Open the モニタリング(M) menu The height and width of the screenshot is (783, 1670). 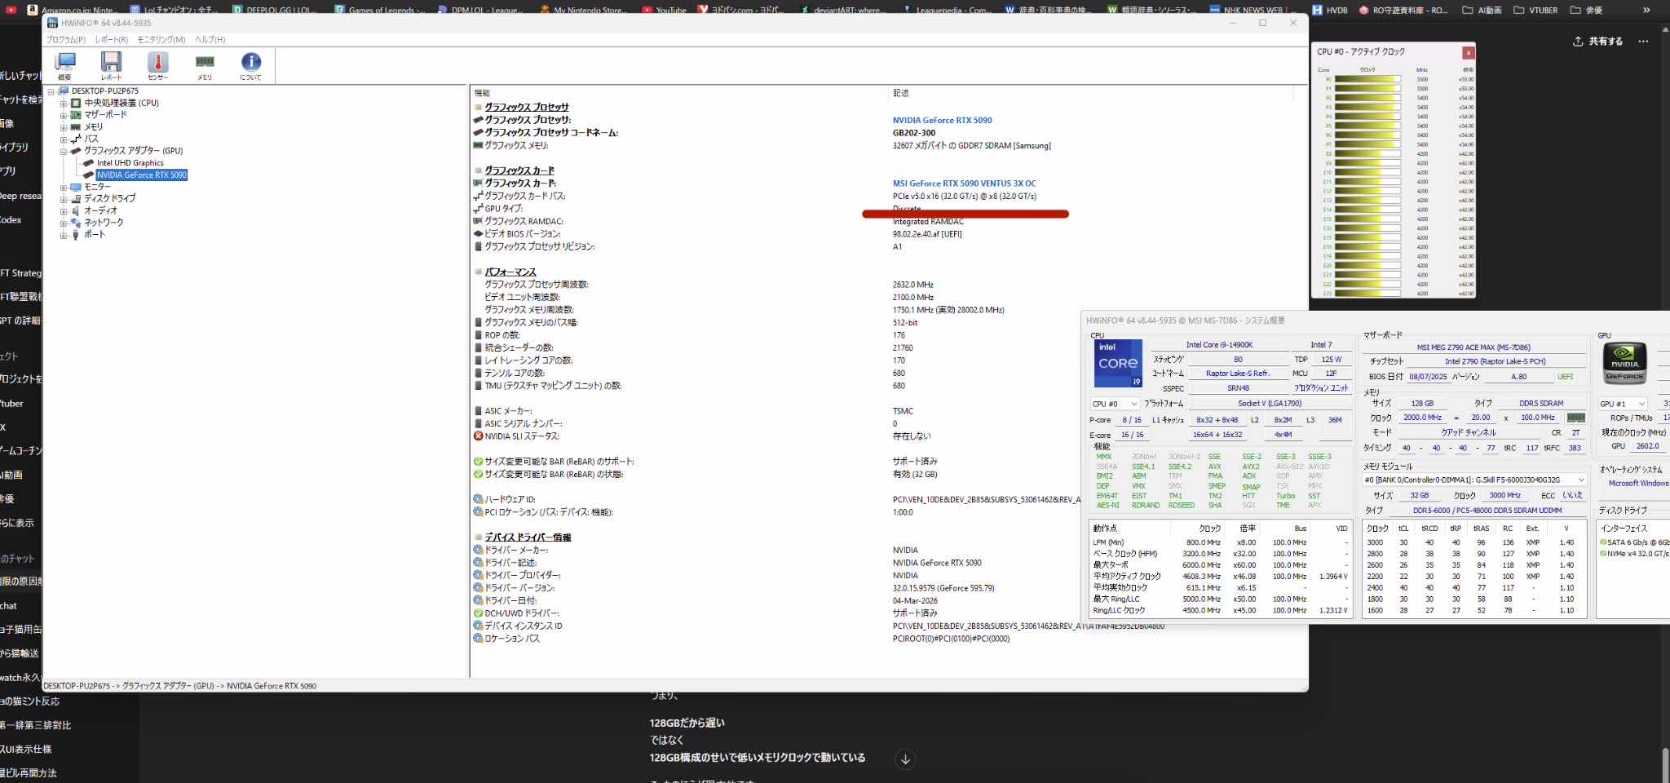[x=161, y=39]
